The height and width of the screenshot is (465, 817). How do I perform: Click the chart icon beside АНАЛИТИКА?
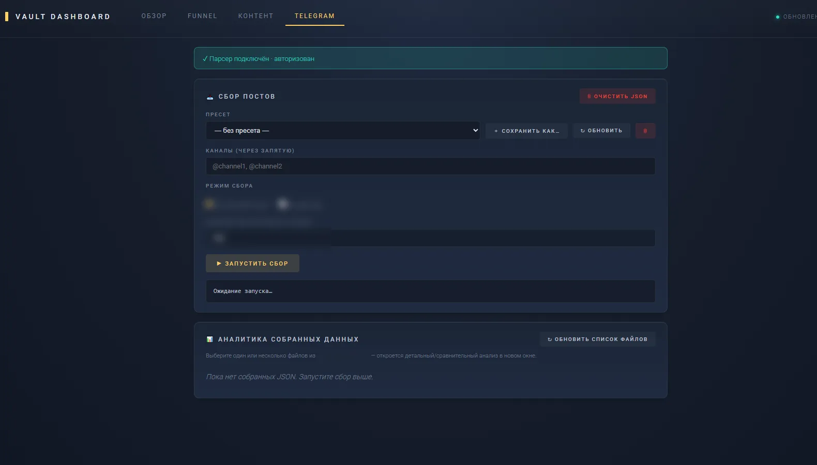point(209,339)
